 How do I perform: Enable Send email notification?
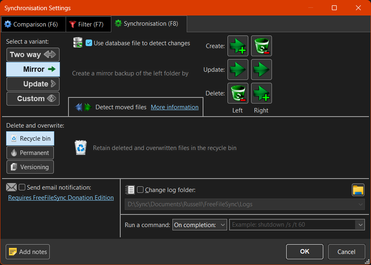22,187
